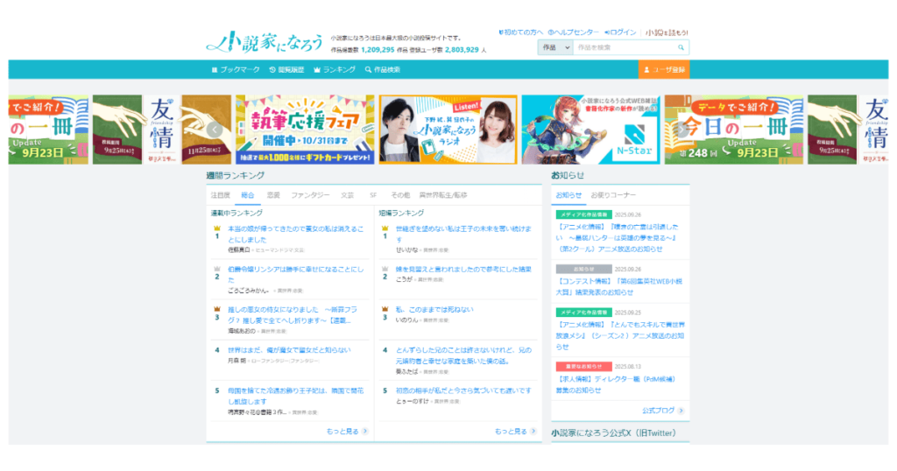Open 閲覧履歴 browsing history

[x=289, y=69]
